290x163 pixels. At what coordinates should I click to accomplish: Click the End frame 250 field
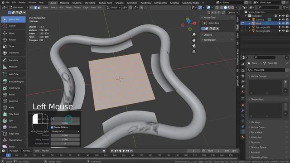tap(231, 151)
